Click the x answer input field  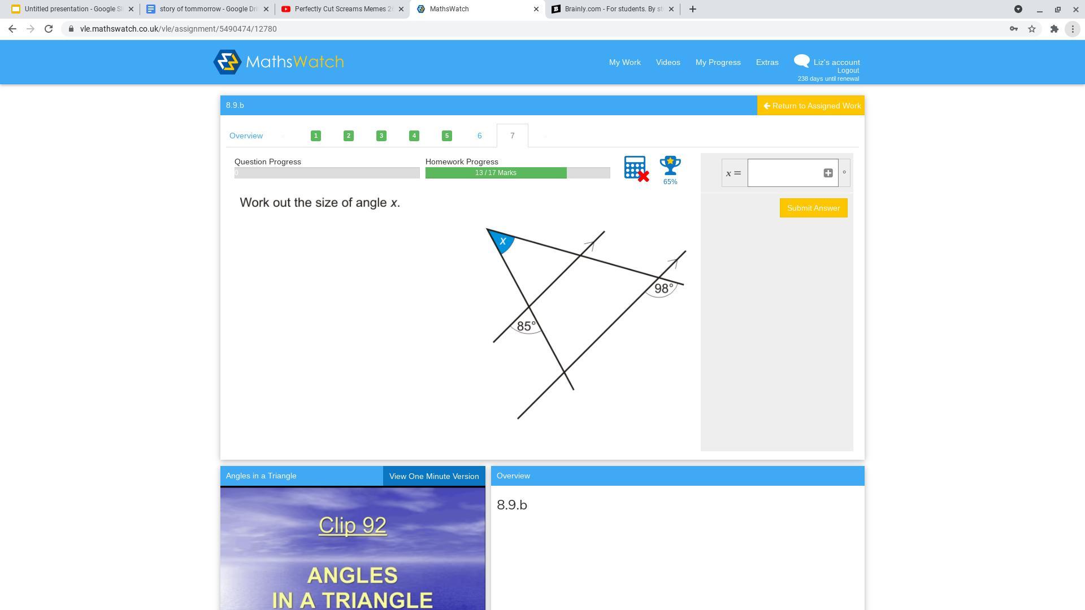[785, 173]
